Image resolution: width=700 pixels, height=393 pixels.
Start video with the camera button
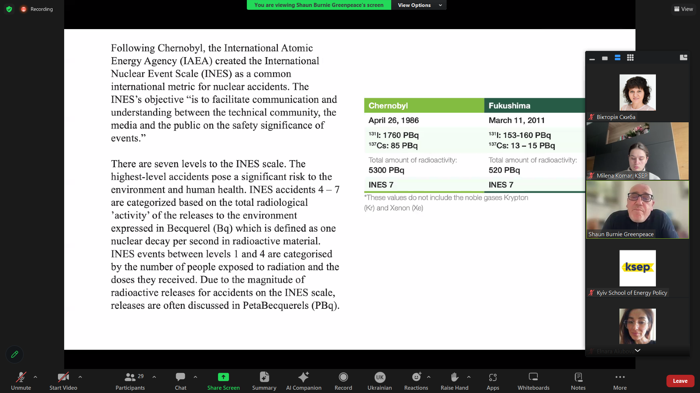click(63, 381)
